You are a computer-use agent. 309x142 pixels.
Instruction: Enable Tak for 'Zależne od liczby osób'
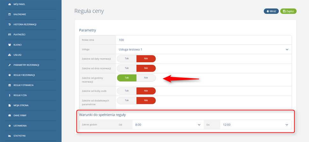click(x=127, y=91)
